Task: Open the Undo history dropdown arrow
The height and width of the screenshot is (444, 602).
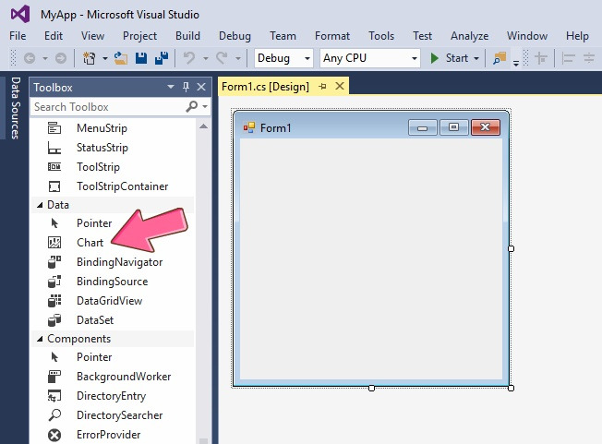Action: pyautogui.click(x=205, y=58)
